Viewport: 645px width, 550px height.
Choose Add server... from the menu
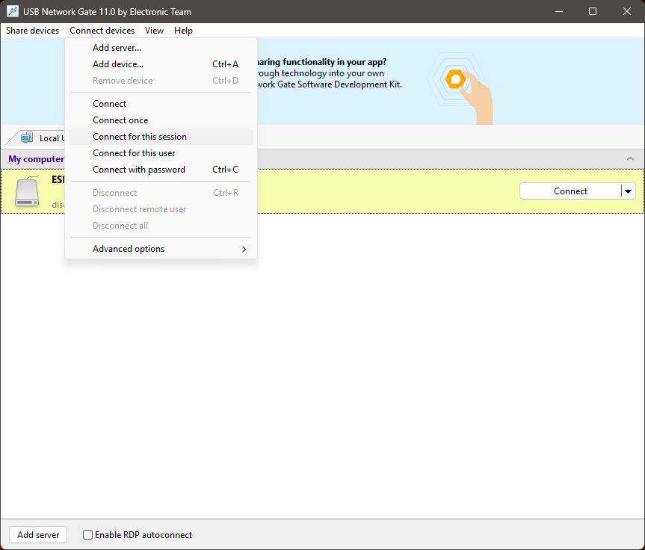point(117,48)
